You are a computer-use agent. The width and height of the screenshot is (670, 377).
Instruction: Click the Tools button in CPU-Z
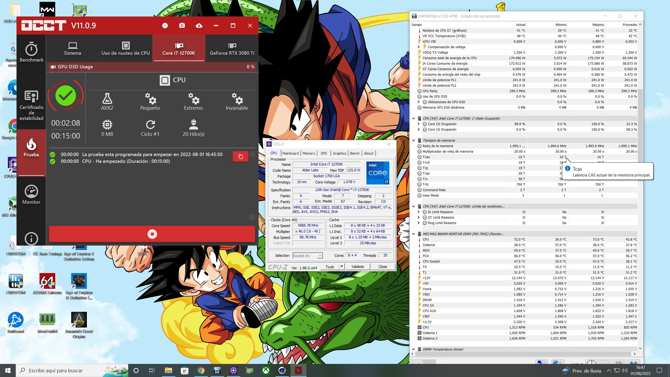coord(330,267)
